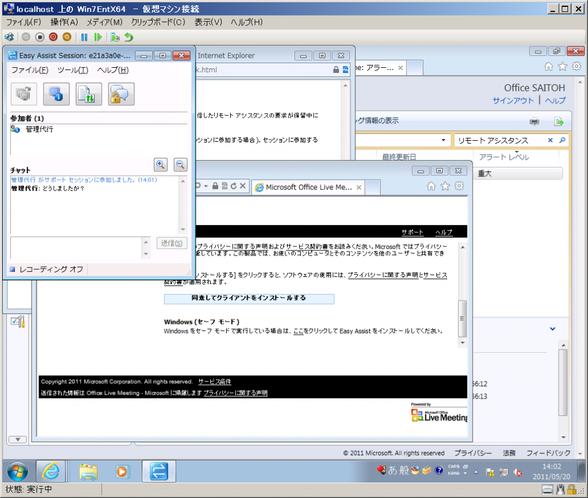Zoom out the chat text with magnifier minus
Viewport: 588px width, 498px height.
pyautogui.click(x=180, y=165)
